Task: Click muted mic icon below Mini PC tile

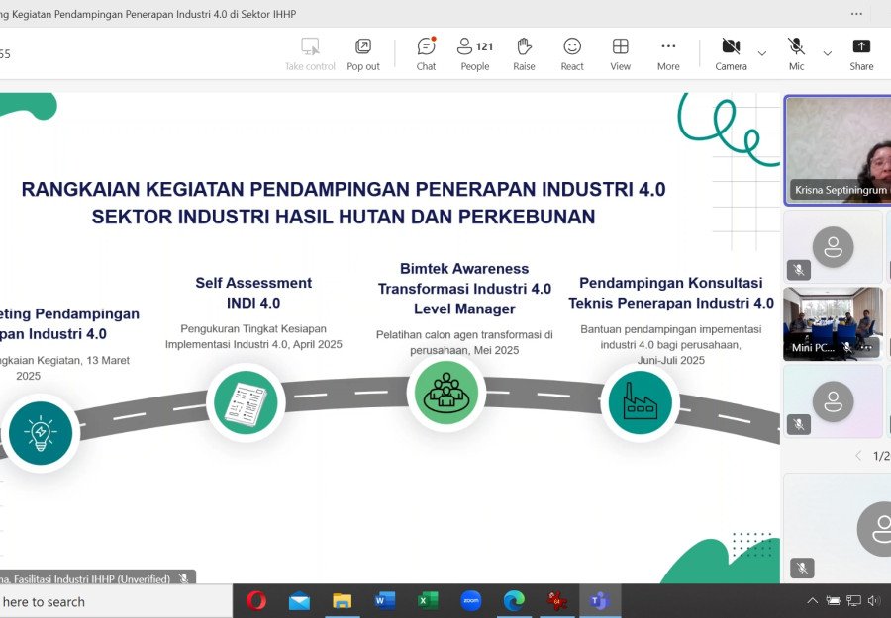Action: coord(798,424)
